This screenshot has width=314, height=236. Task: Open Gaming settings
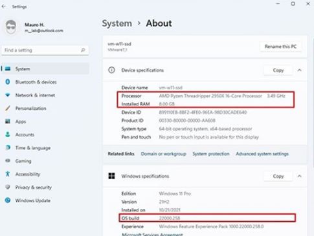coord(23,161)
